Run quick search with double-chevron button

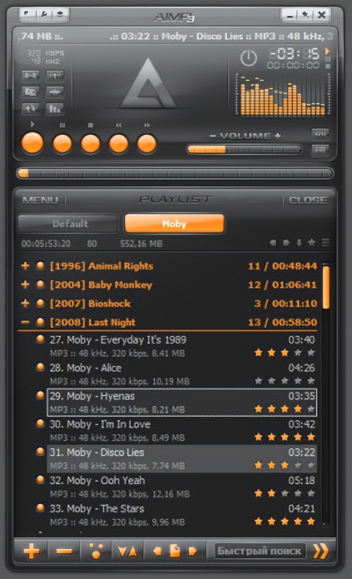[321, 551]
